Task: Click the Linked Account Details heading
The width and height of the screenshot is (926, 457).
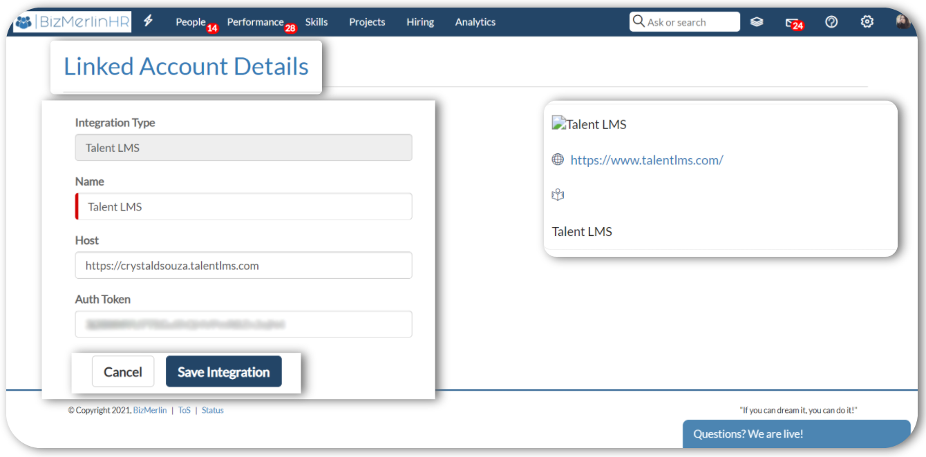Action: pyautogui.click(x=186, y=66)
